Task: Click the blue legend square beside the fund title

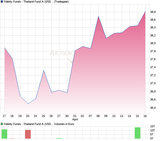Action: (2, 2)
